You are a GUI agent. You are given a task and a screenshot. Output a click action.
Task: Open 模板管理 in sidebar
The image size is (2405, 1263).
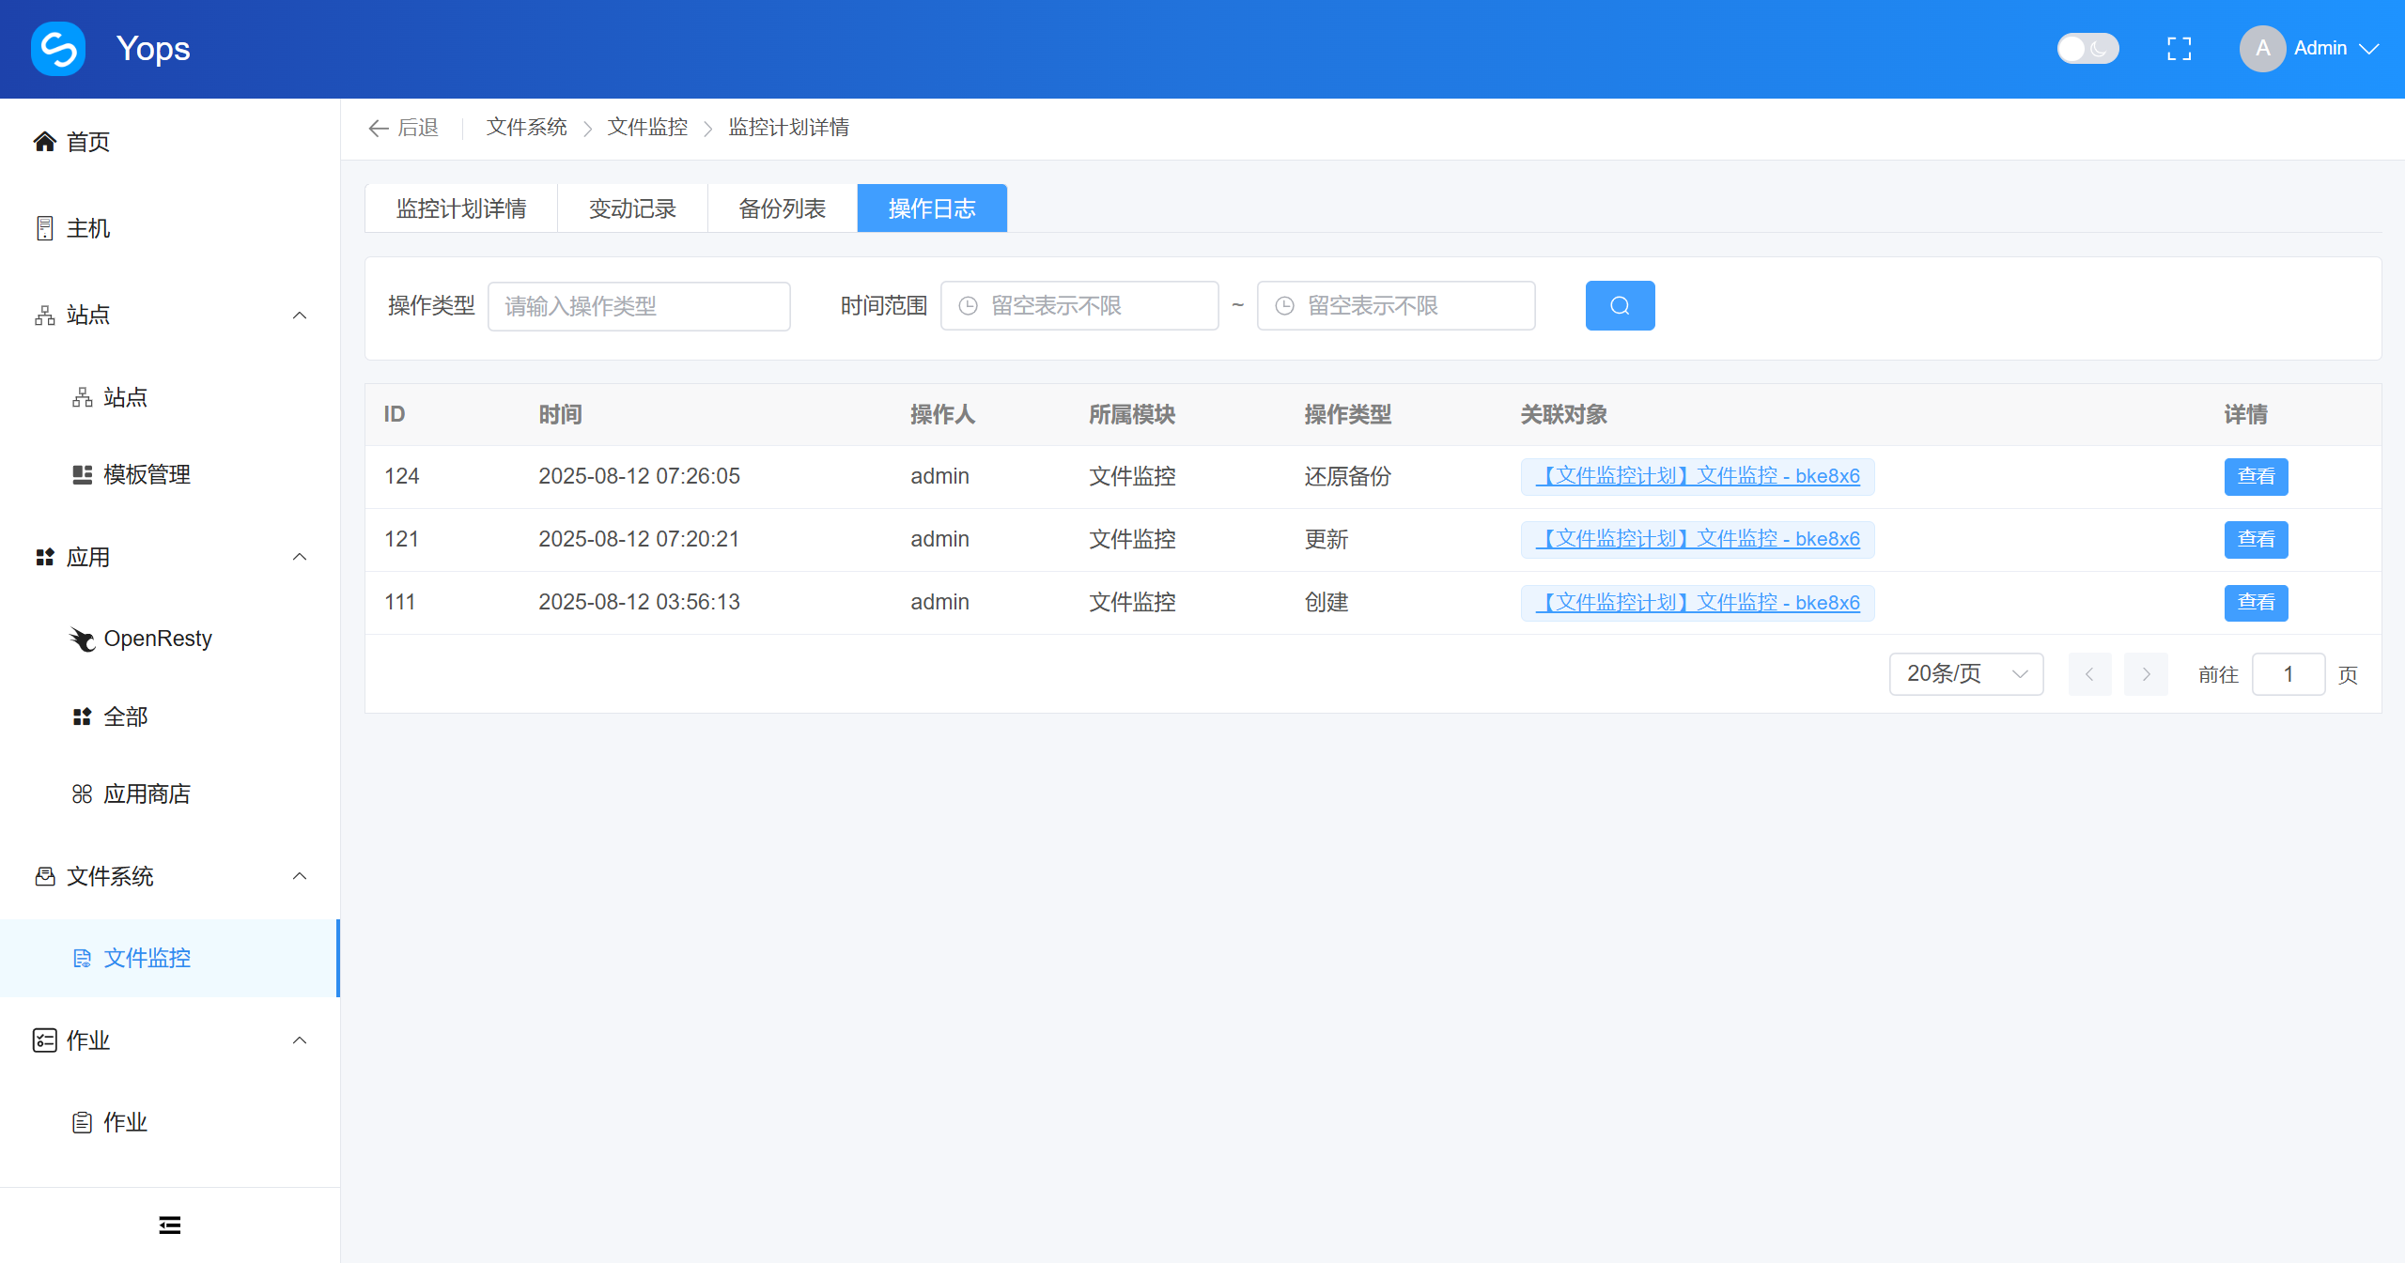coord(147,475)
